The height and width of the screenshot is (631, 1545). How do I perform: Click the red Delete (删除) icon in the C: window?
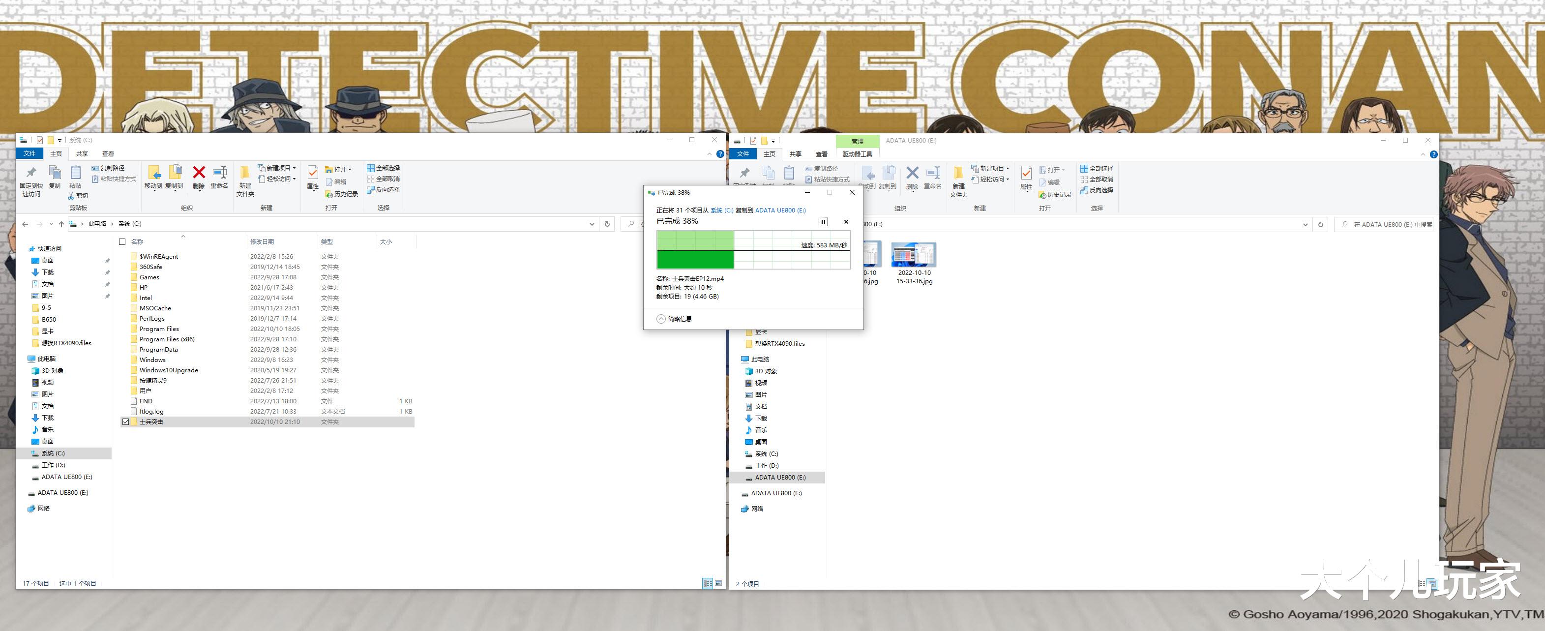click(199, 173)
